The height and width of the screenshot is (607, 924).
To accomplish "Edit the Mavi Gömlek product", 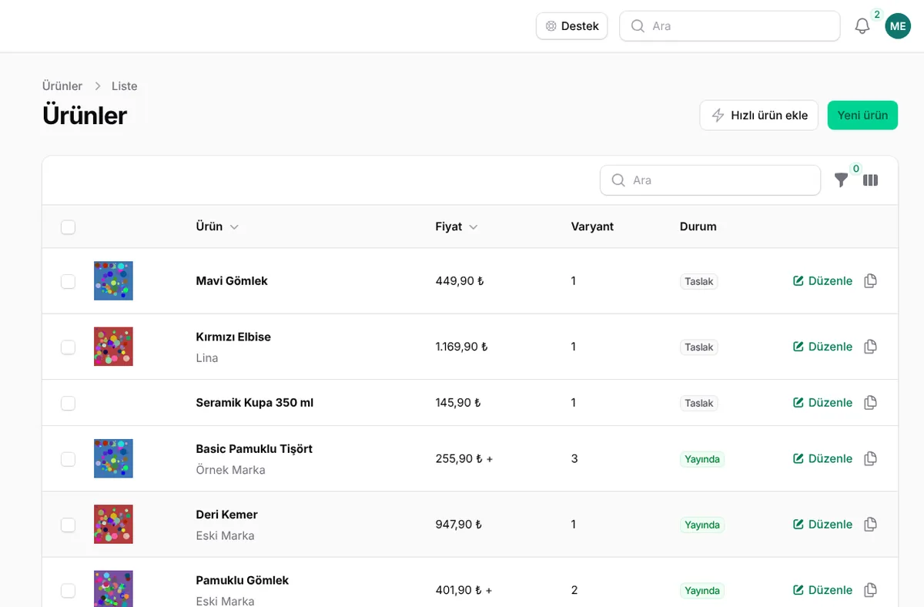I will point(822,281).
